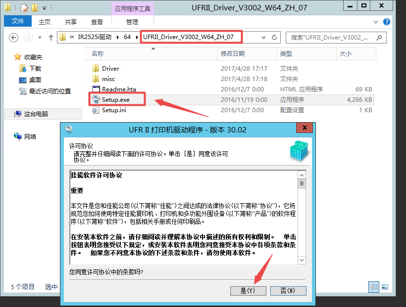Open the help question mark icon
The image size is (406, 307).
[387, 22]
